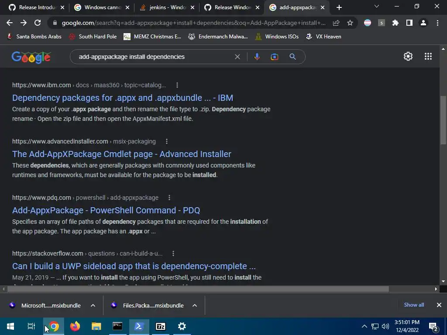
Task: Click into the Google search field
Action: point(154,57)
